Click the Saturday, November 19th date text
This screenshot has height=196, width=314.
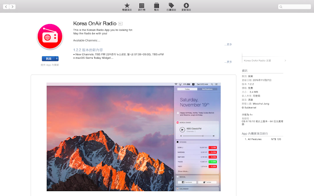coord(195,102)
